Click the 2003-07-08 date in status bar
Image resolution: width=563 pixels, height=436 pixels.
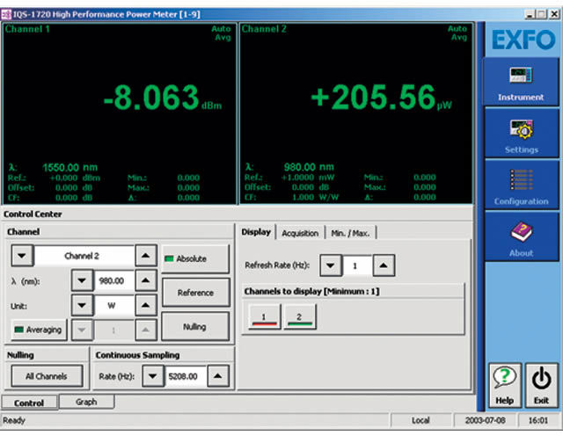tap(485, 420)
